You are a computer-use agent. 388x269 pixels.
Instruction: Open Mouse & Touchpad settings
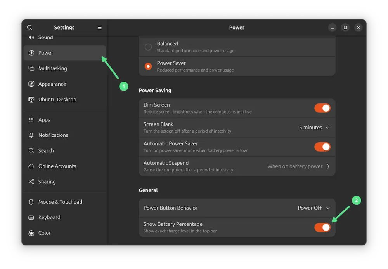point(60,202)
